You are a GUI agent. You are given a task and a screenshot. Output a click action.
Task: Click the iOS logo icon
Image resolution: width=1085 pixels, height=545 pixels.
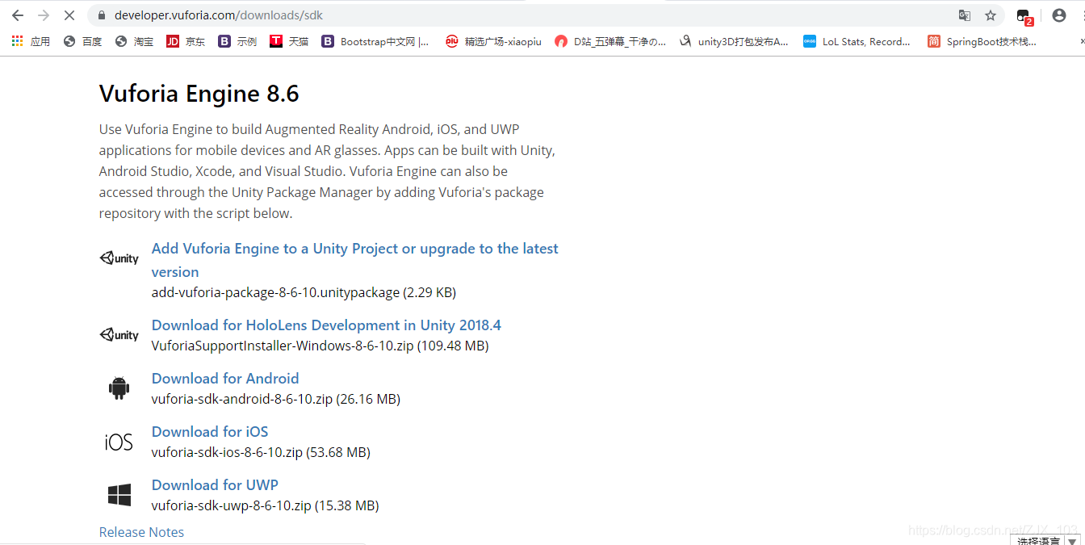119,442
